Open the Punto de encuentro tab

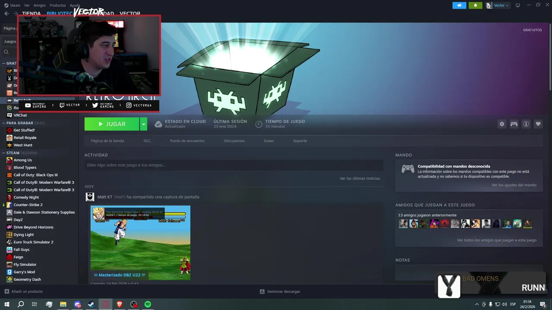(187, 141)
